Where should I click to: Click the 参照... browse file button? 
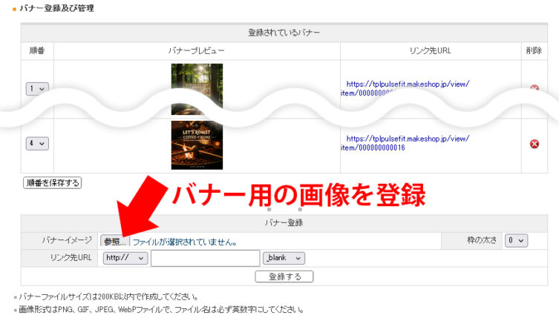tap(115, 241)
